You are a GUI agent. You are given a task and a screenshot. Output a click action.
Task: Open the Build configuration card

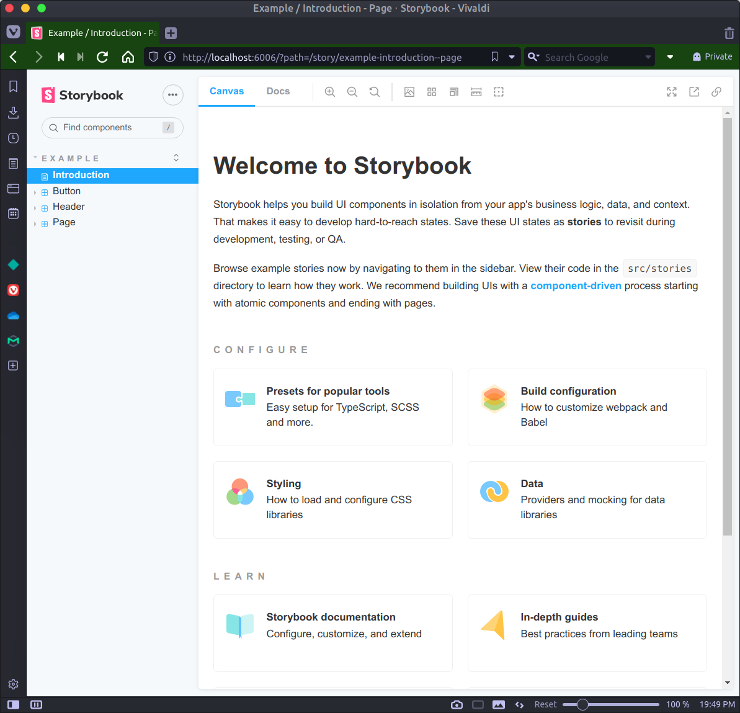pos(587,407)
